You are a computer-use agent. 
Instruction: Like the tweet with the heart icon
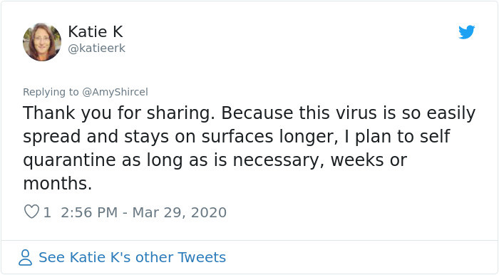tap(31, 212)
